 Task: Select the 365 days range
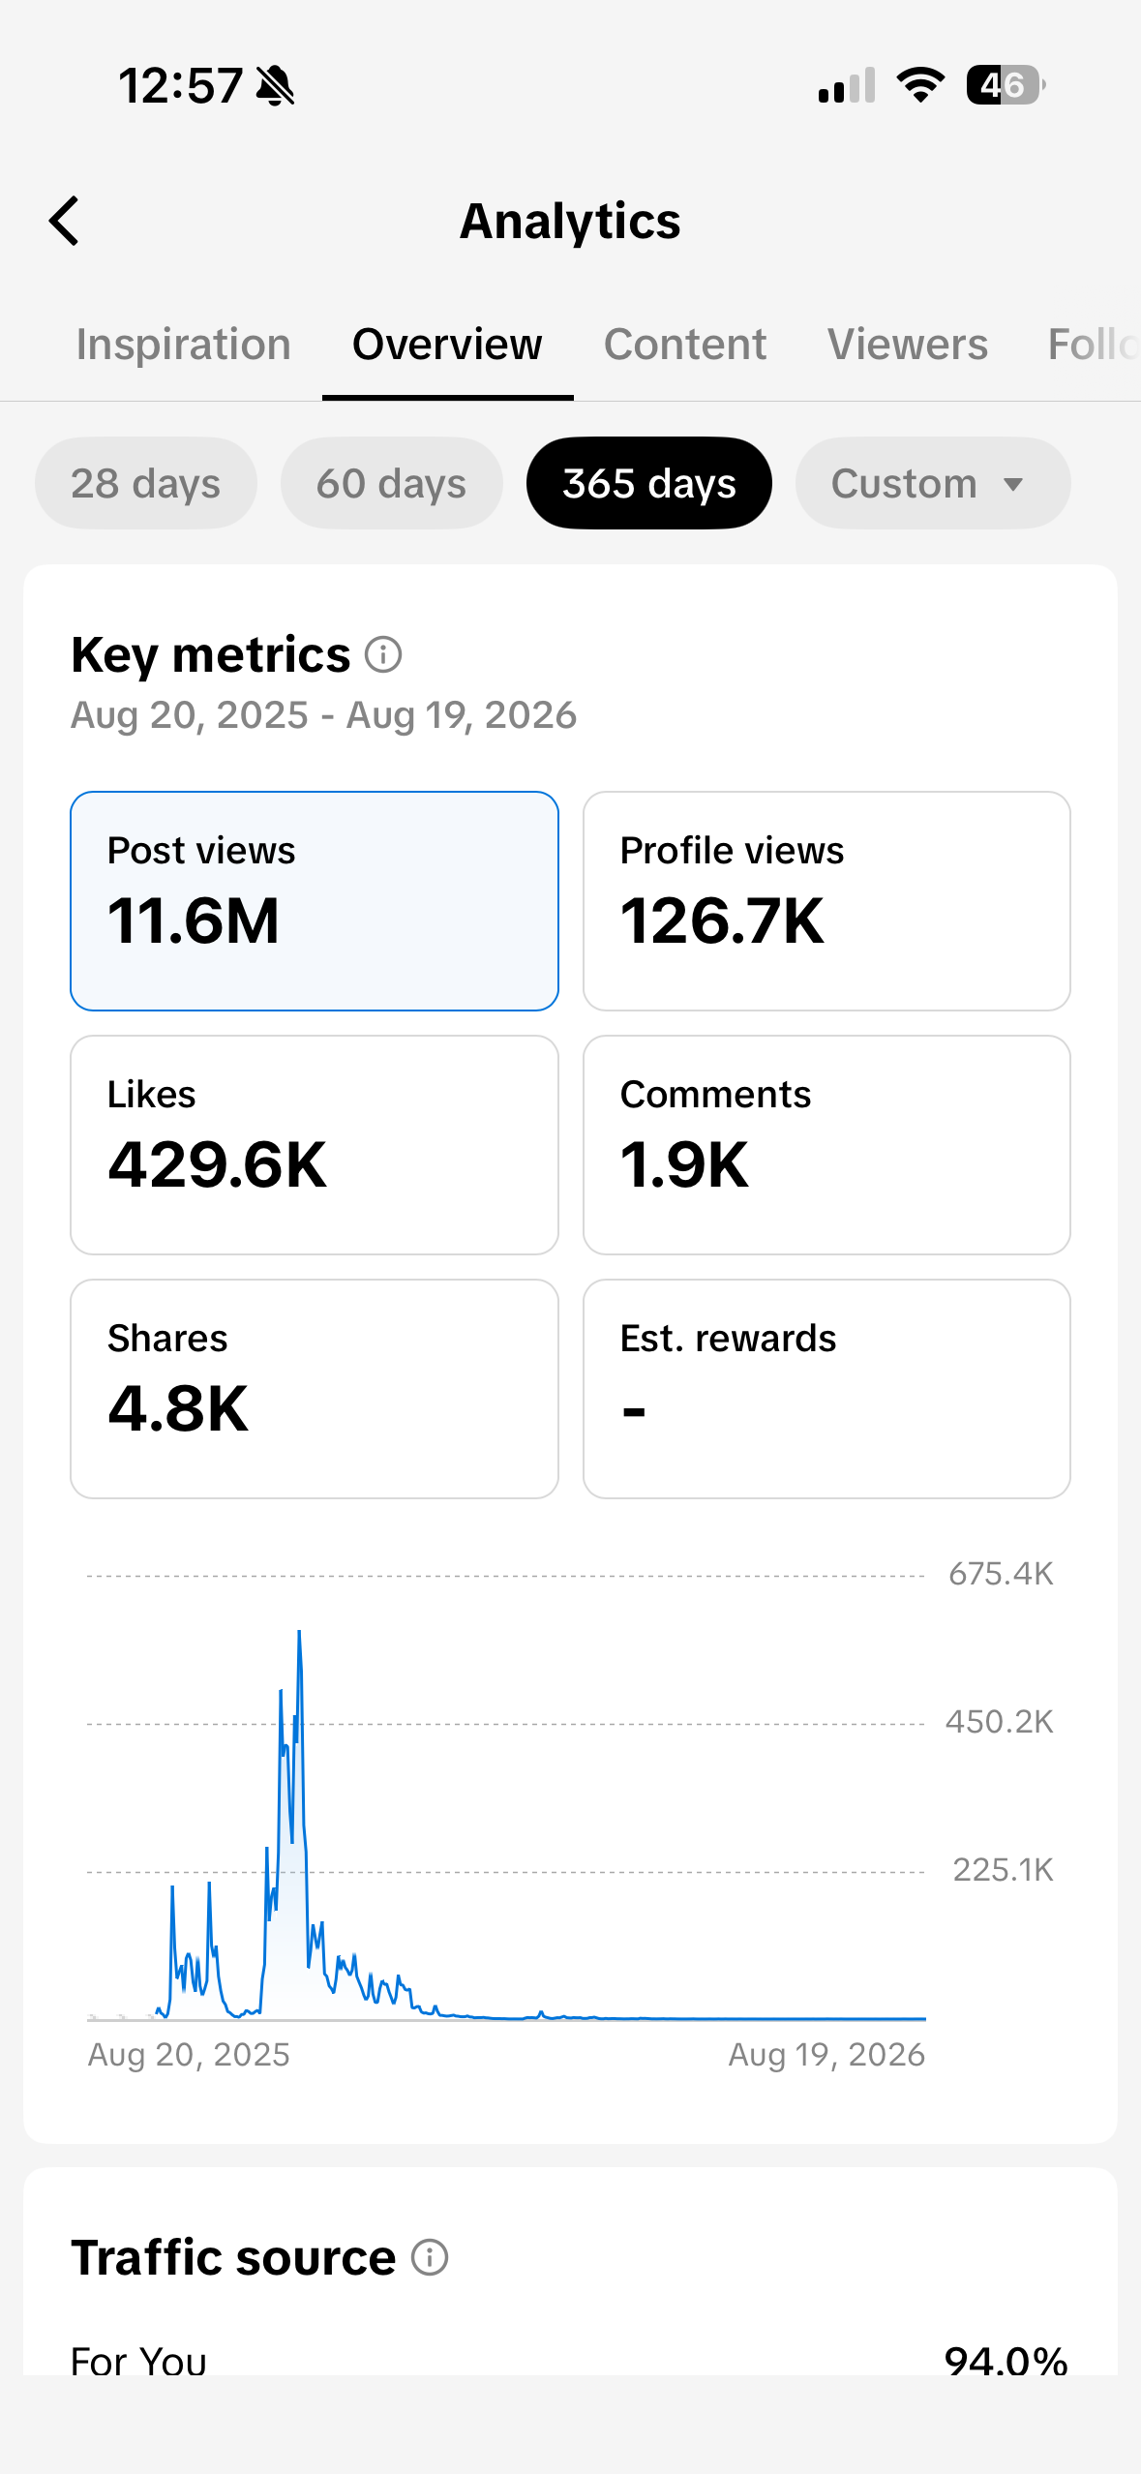[649, 483]
